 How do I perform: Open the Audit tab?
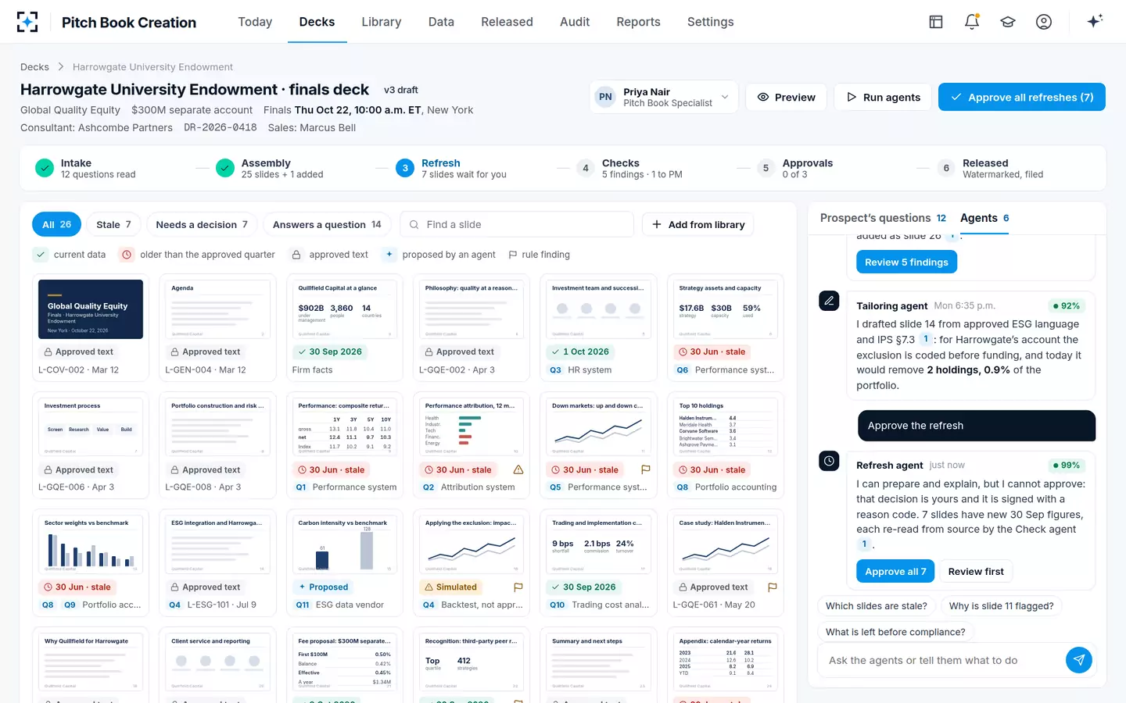pyautogui.click(x=575, y=22)
